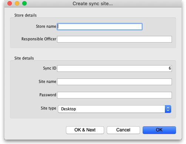Image resolution: width=186 pixels, height=144 pixels.
Task: Click the Responsible Officer label
Action: point(39,39)
